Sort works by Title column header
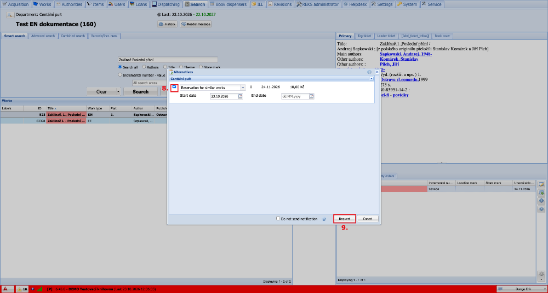The height and width of the screenshot is (293, 548). pyautogui.click(x=66, y=108)
